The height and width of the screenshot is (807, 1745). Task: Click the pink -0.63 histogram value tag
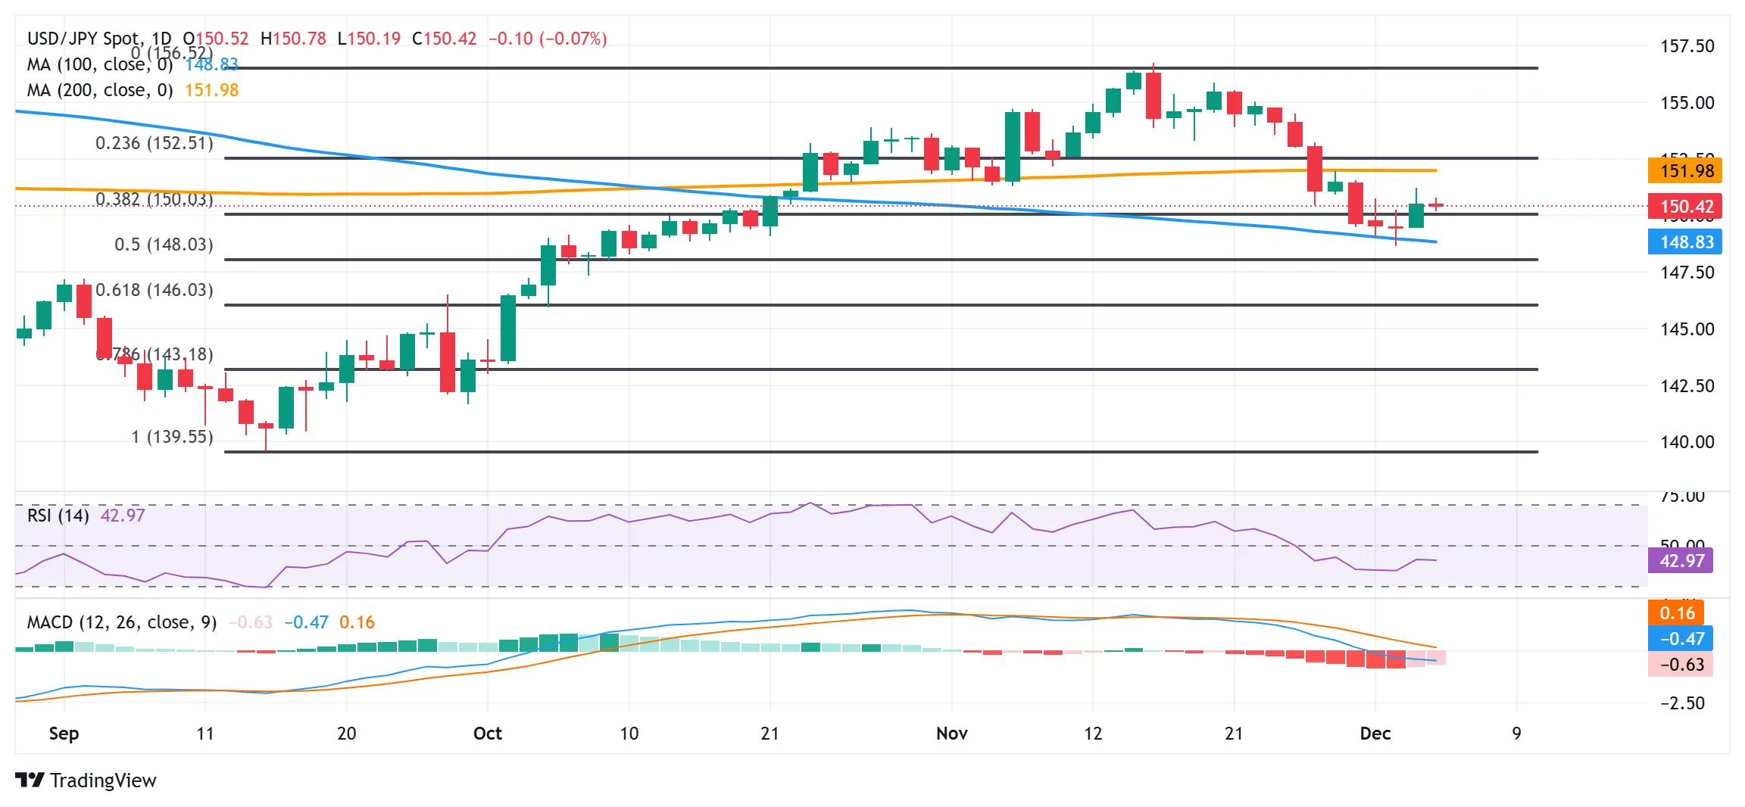[1681, 665]
